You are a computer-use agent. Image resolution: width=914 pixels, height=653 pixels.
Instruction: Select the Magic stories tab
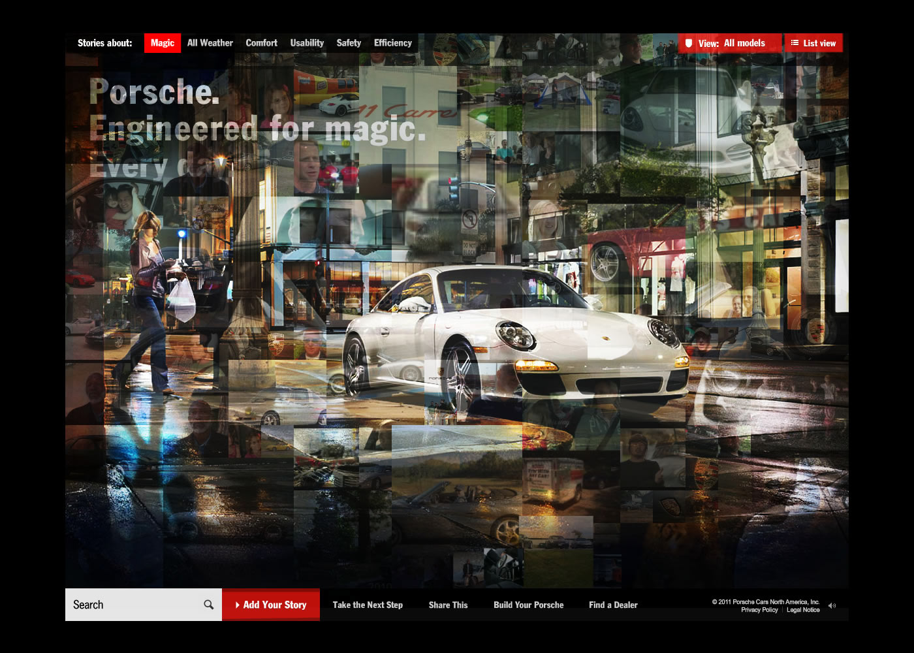[x=163, y=43]
